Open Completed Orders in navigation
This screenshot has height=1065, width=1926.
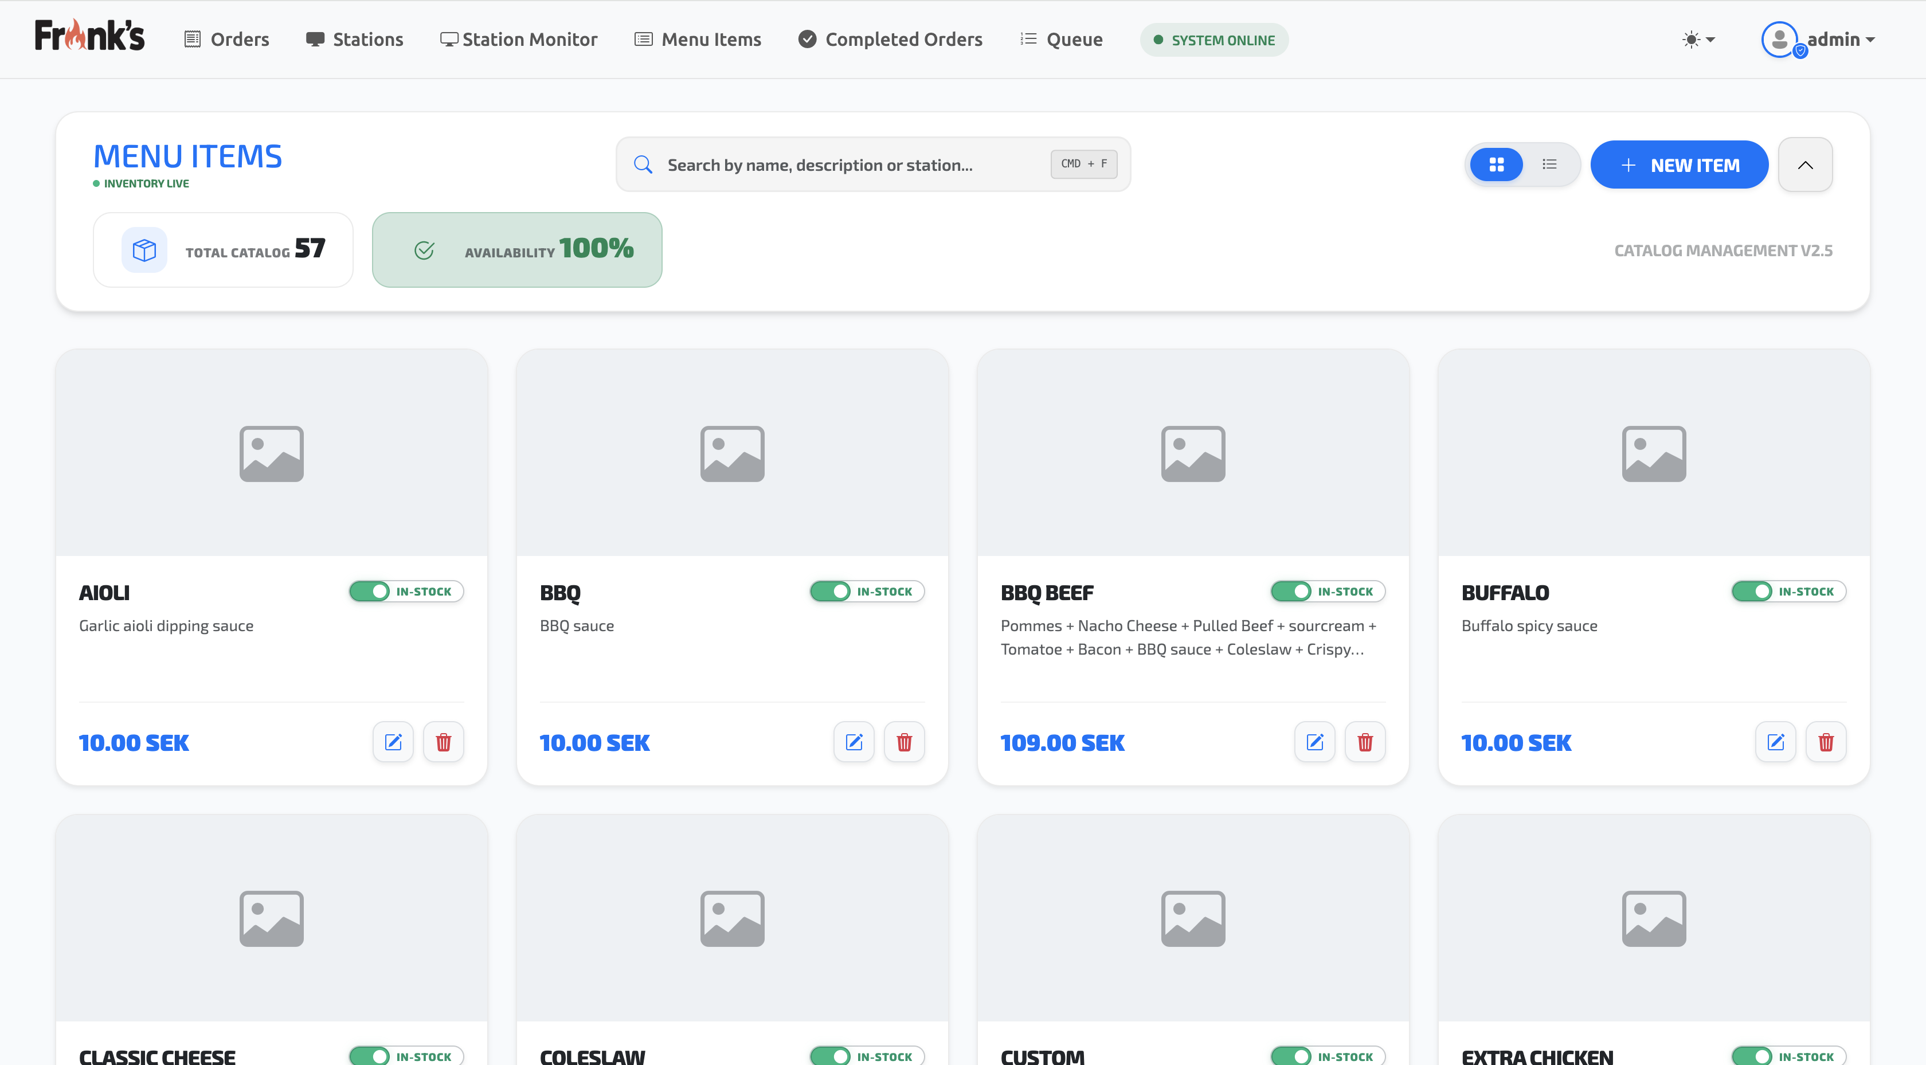click(x=890, y=40)
